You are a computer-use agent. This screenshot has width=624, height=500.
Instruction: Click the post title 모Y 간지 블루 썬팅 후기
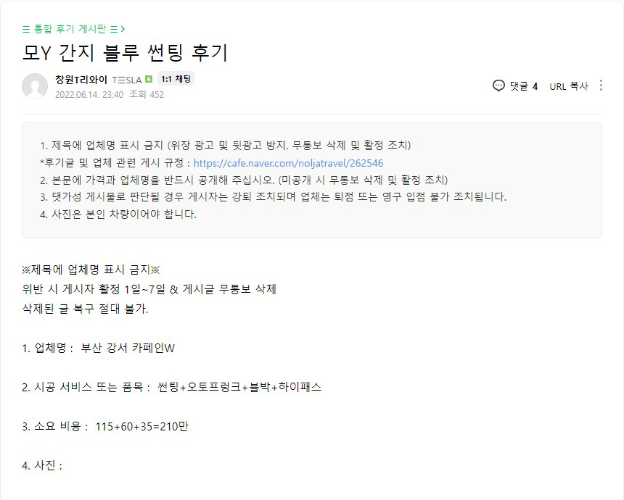tap(125, 53)
